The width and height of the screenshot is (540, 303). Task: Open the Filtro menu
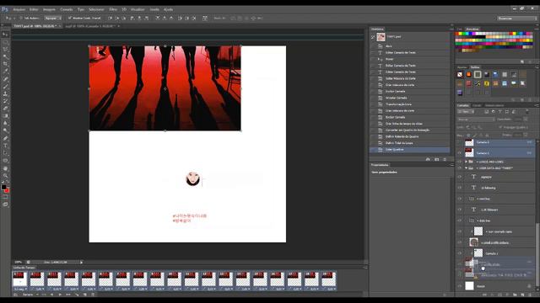113,9
